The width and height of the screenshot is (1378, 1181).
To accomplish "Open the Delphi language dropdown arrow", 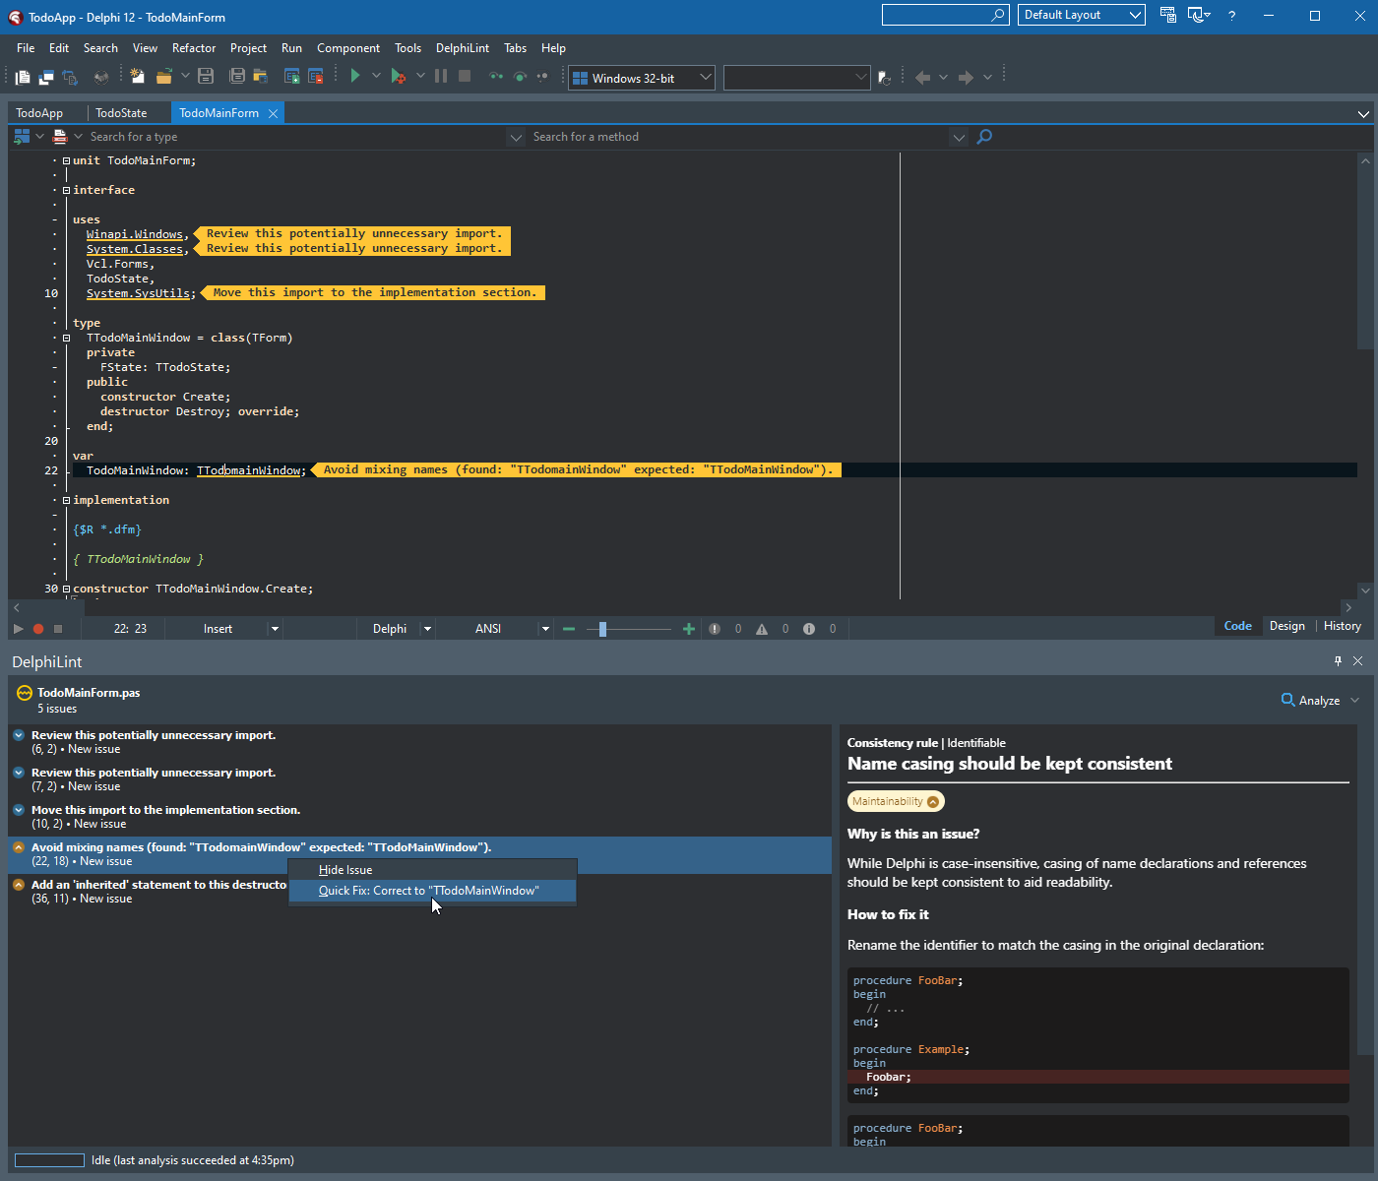I will point(427,629).
